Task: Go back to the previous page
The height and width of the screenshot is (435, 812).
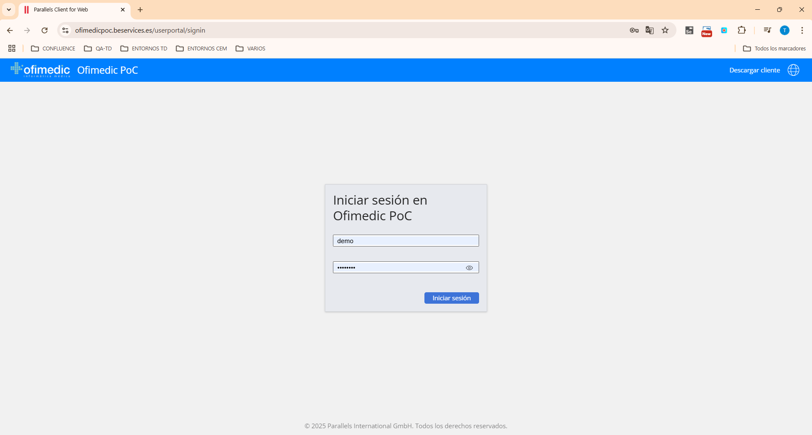Action: click(x=10, y=30)
